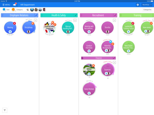Collapse the Employee Relations column
154x115 pixels.
click(x=35, y=20)
